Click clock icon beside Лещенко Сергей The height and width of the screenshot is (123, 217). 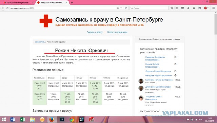tap(175, 71)
